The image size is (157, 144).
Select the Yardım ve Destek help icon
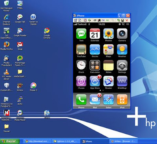pos(33,20)
